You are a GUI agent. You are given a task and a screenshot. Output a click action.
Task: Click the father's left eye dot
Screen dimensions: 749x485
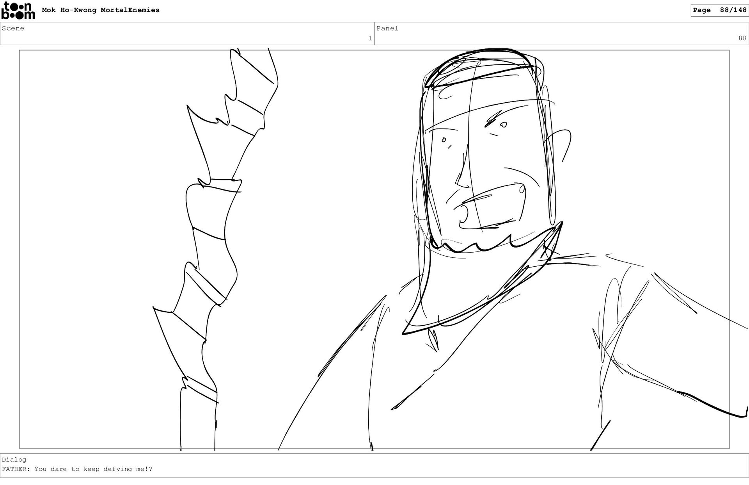(444, 139)
